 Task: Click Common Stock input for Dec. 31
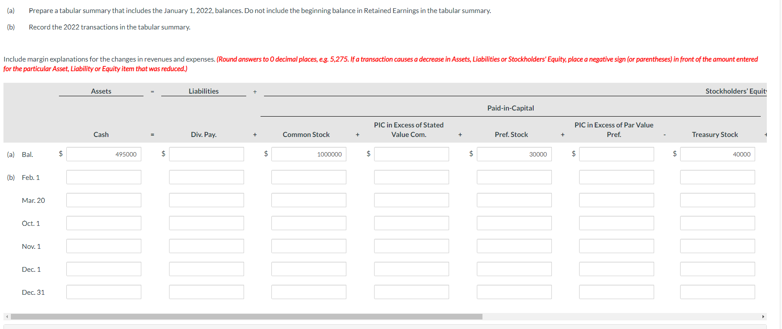click(309, 292)
